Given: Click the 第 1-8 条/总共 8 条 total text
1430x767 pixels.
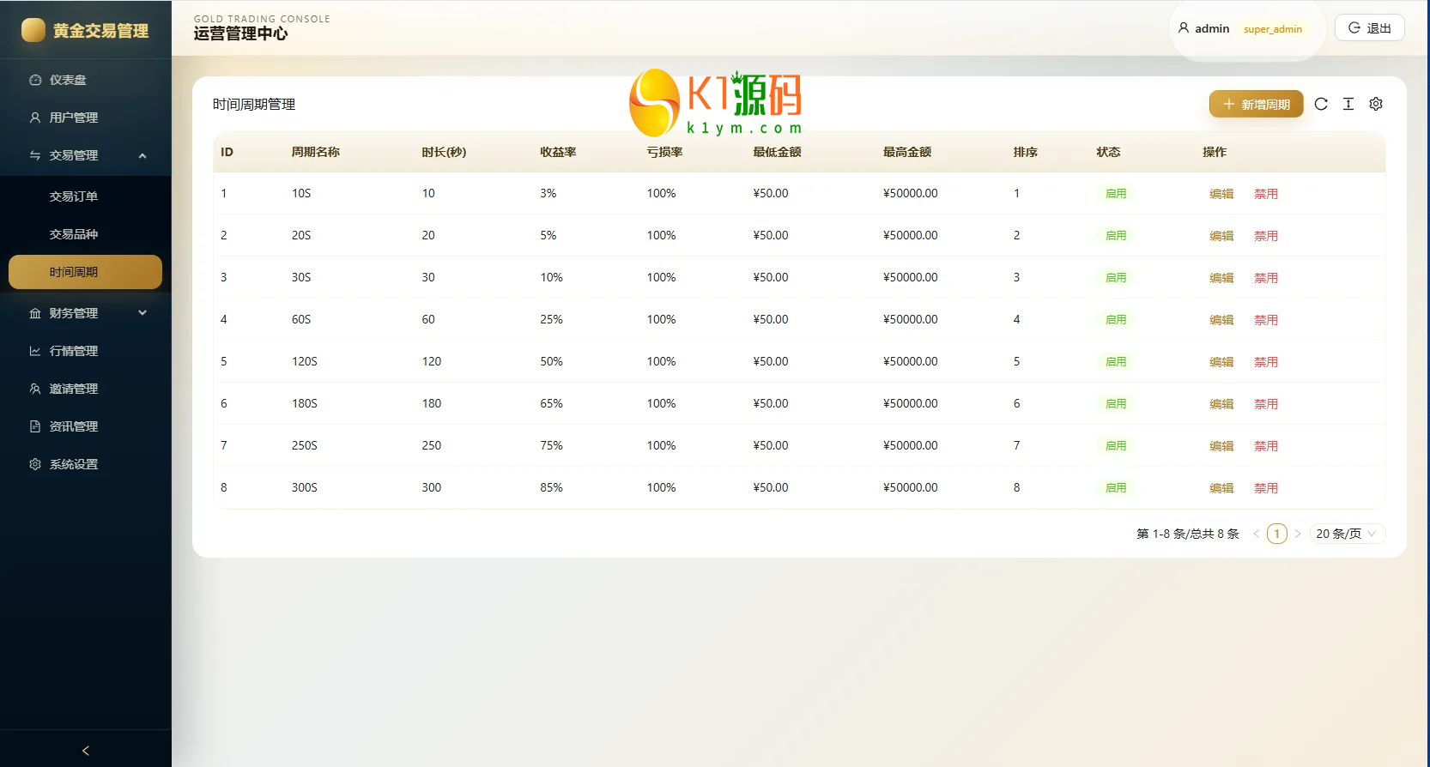Looking at the screenshot, I should (x=1188, y=534).
